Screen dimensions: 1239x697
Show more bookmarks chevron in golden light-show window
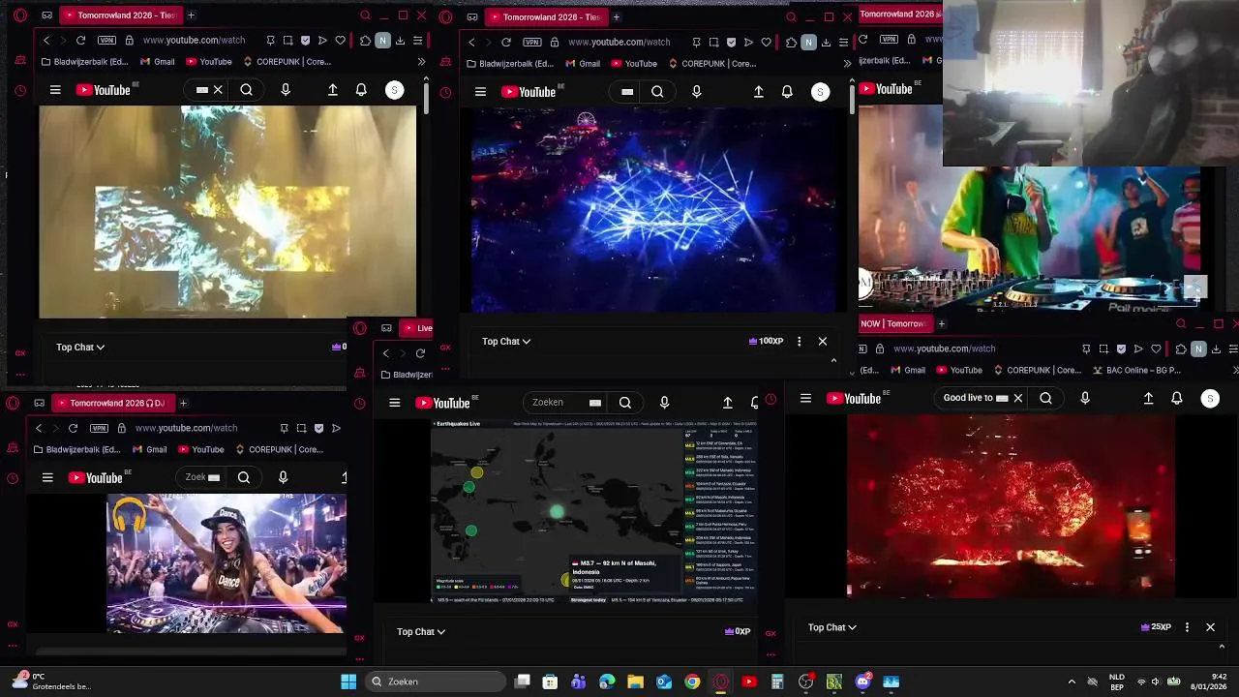pyautogui.click(x=421, y=62)
